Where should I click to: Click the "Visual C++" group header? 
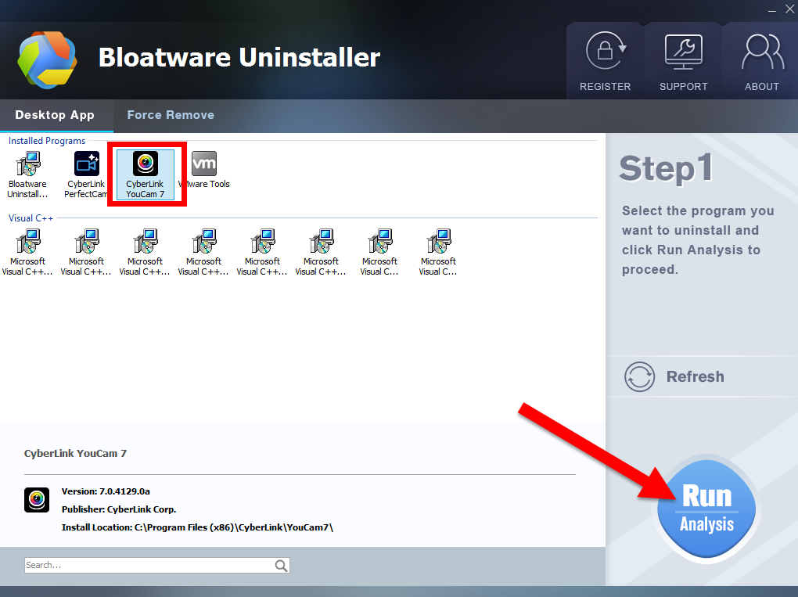pyautogui.click(x=31, y=218)
